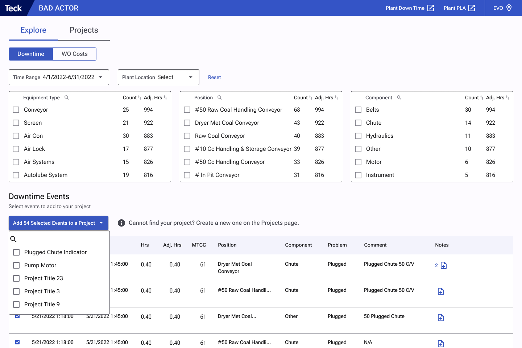The width and height of the screenshot is (522, 348).
Task: Add note for the N/A comment event
Action: click(441, 344)
